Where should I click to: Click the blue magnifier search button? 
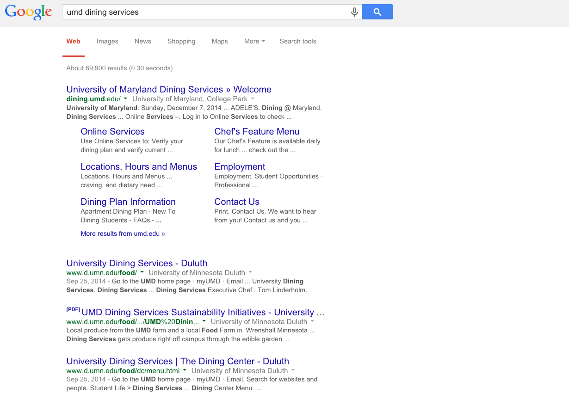pyautogui.click(x=377, y=12)
